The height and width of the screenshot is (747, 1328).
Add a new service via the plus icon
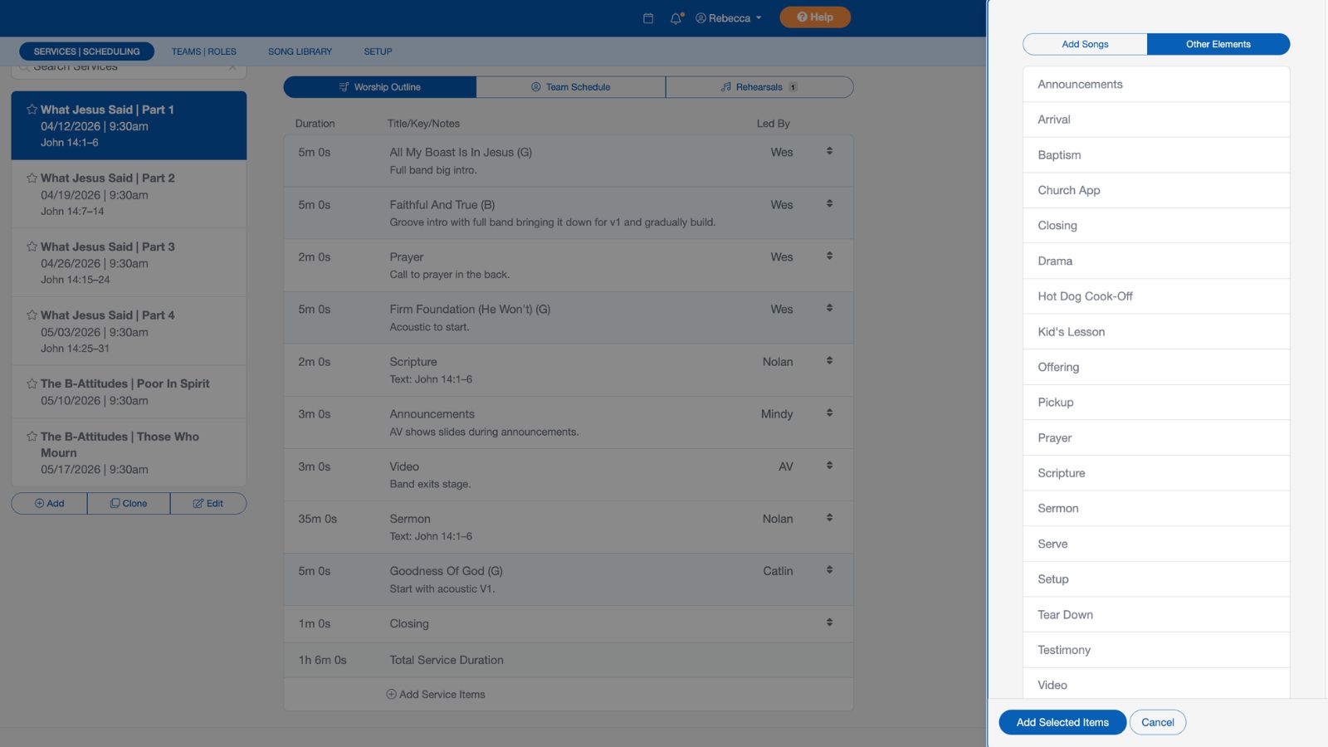(39, 503)
